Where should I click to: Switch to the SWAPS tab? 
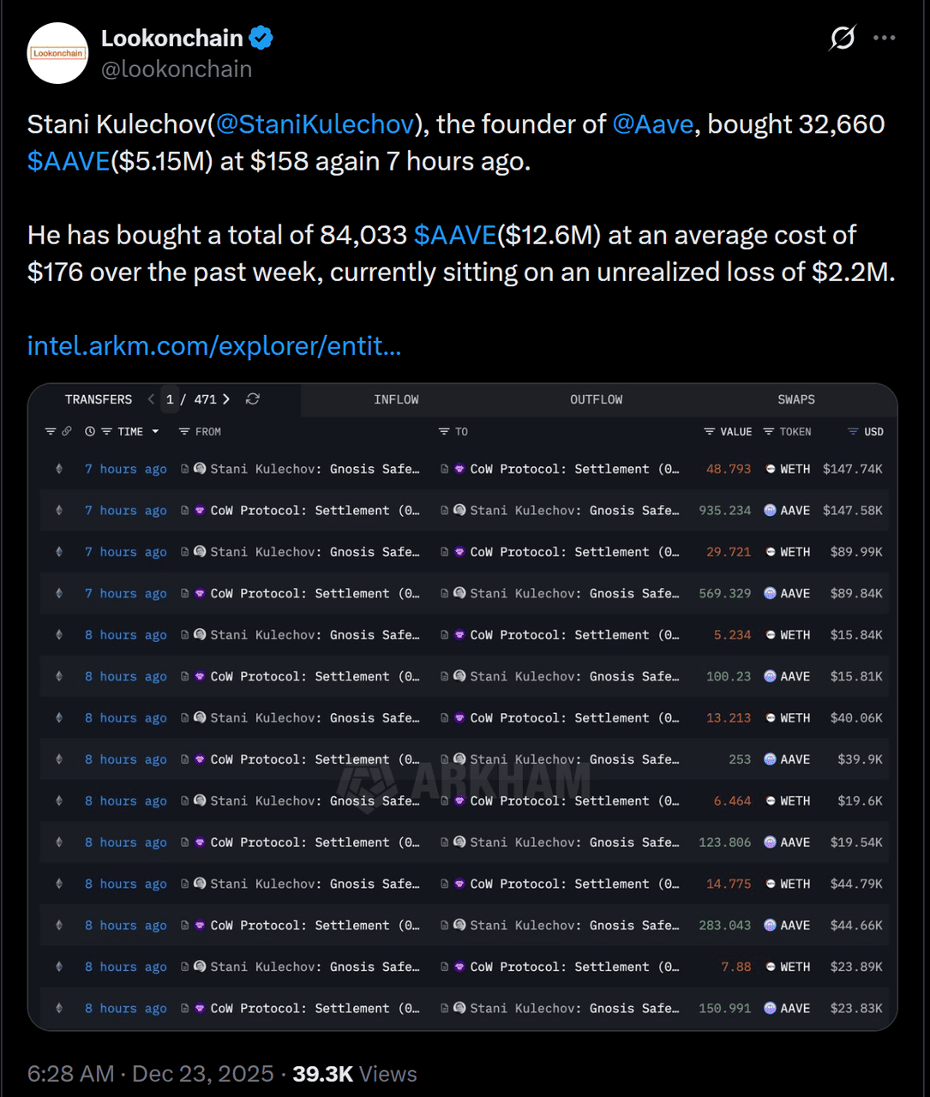pos(796,400)
